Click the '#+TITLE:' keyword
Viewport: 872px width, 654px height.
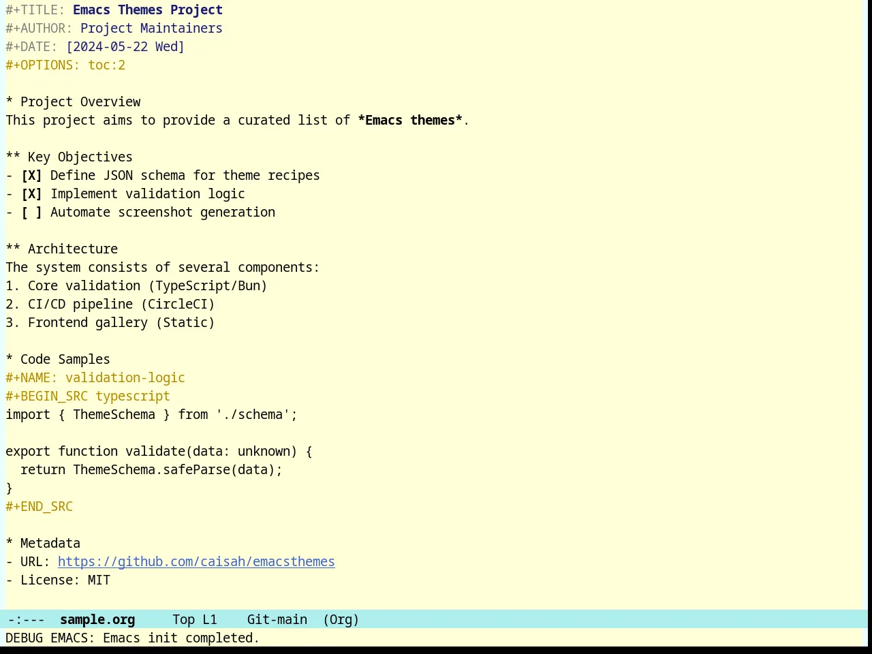(35, 10)
